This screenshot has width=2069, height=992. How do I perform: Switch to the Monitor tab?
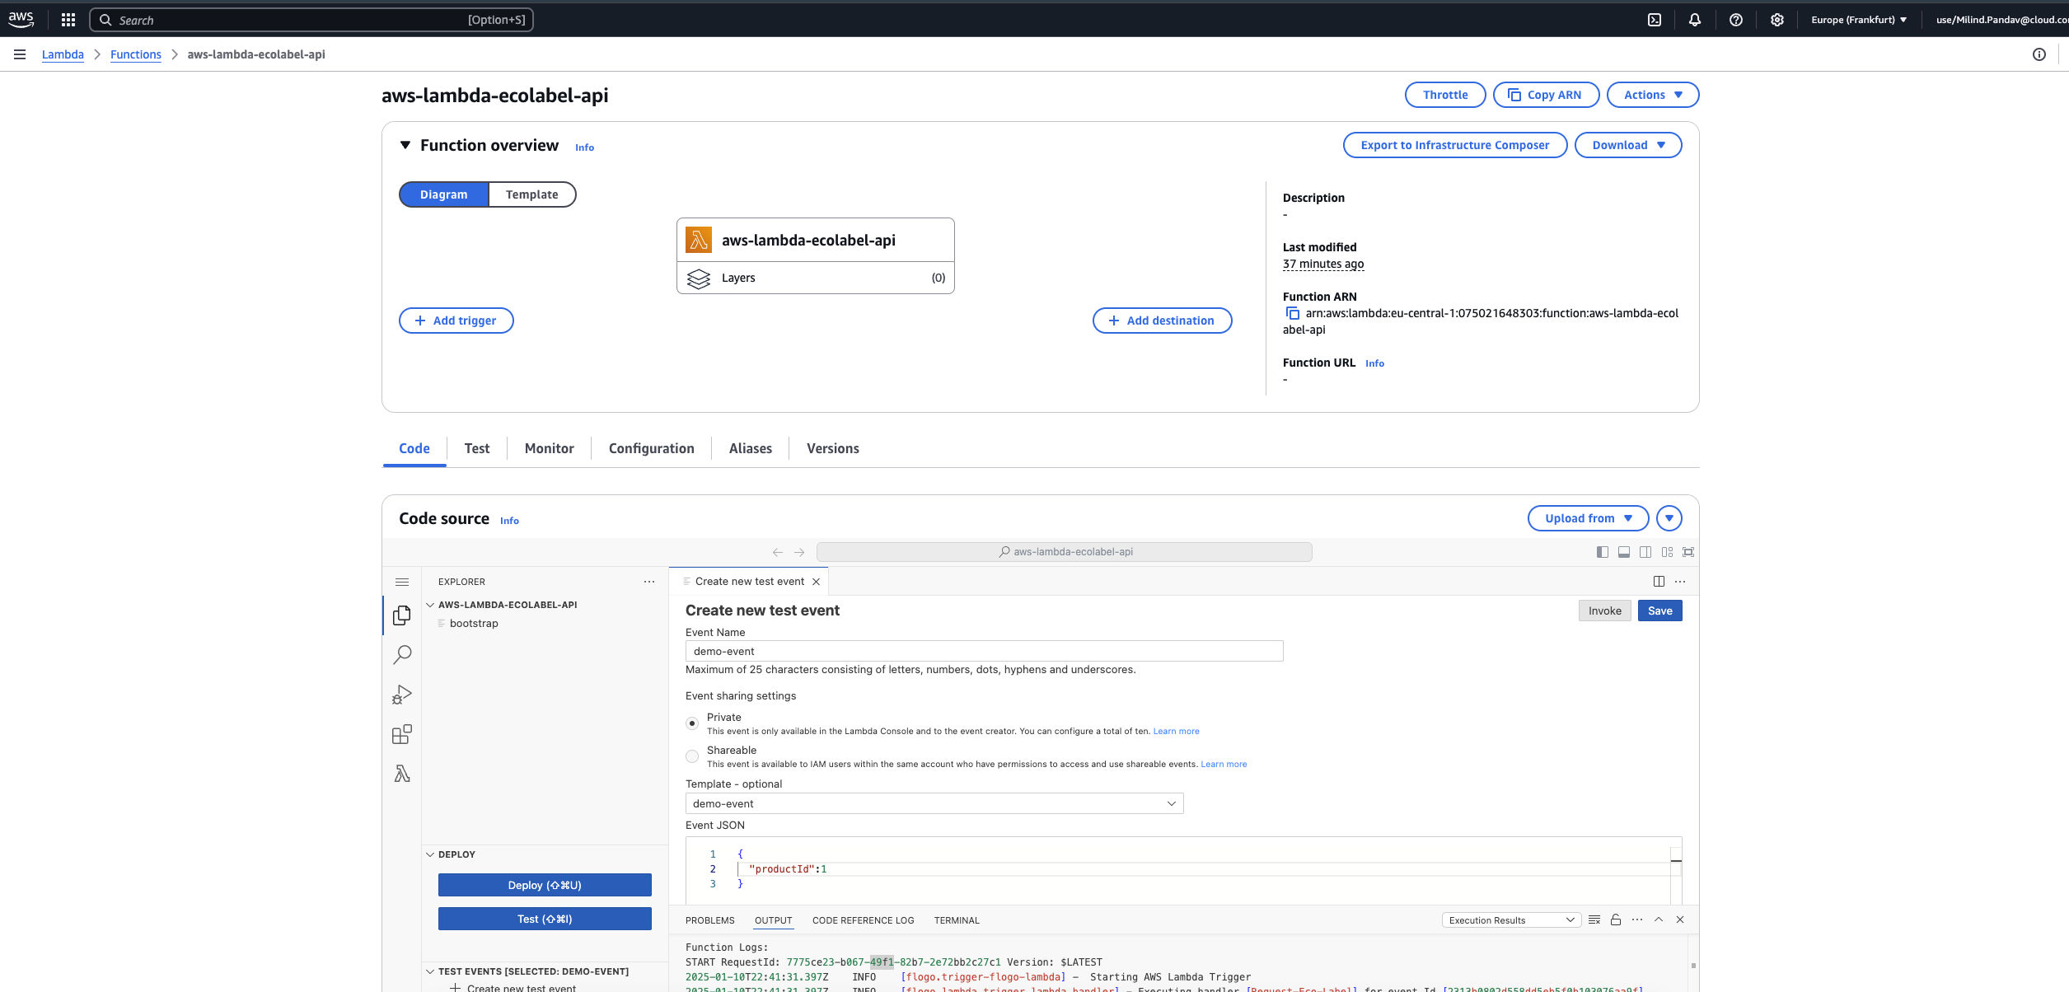click(x=550, y=448)
